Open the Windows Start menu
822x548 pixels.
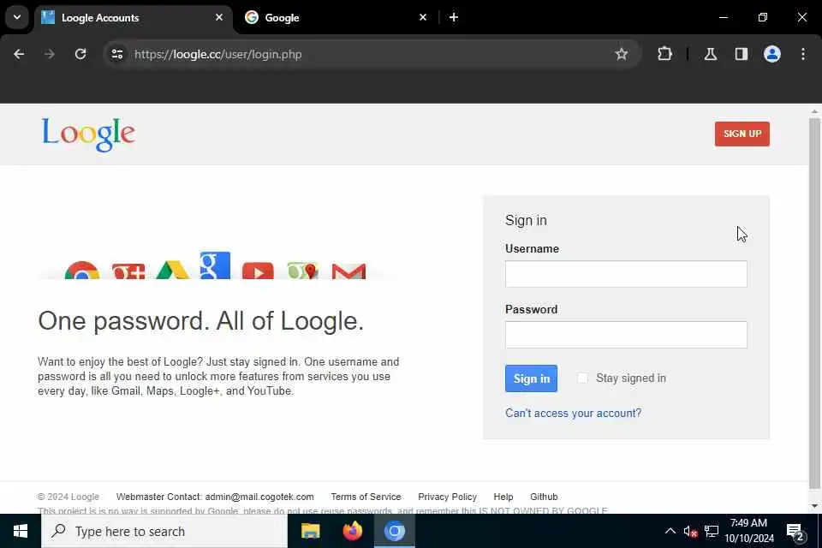(x=21, y=531)
